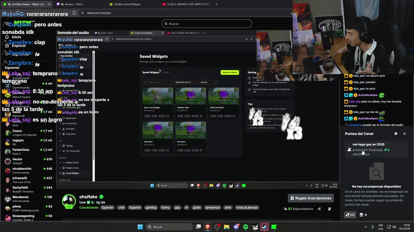Click the browser address bar showing kick.com/ohsifake
Viewport: 414px width, 232px height.
184,13
